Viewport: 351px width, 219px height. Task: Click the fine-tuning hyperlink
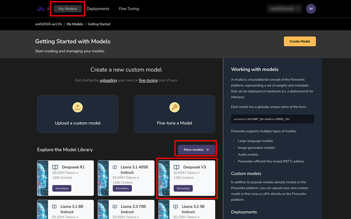148,80
